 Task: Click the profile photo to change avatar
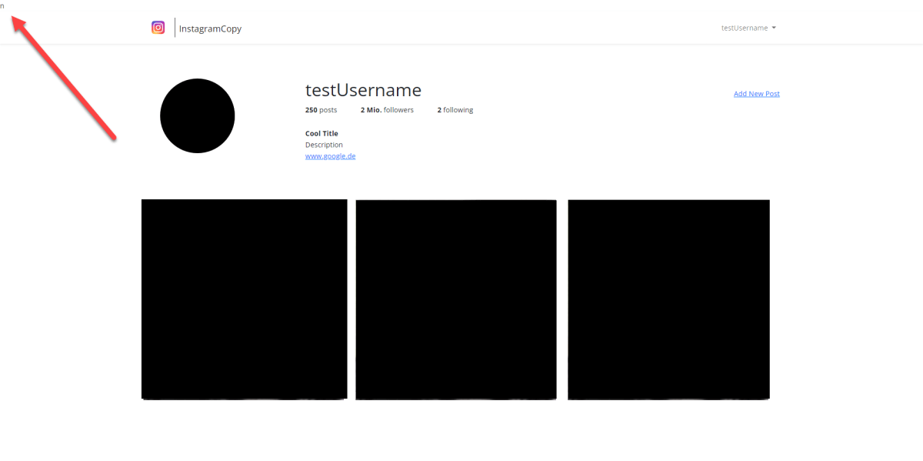(197, 115)
